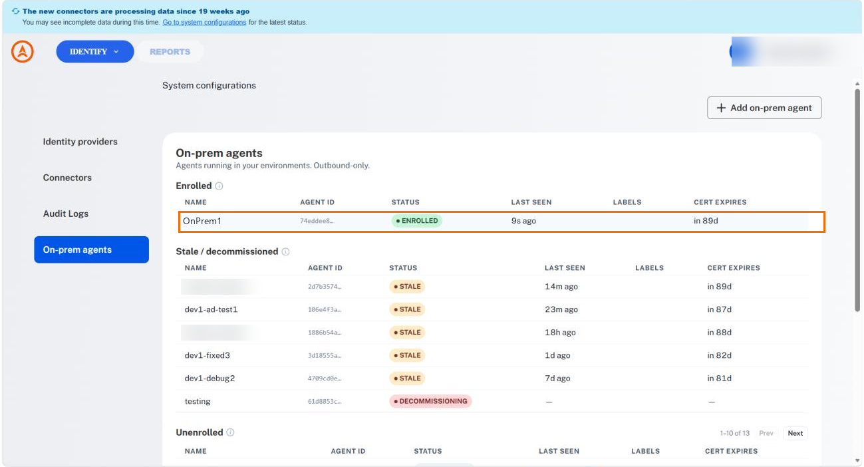
Task: Click the System configurations page title
Action: point(209,85)
